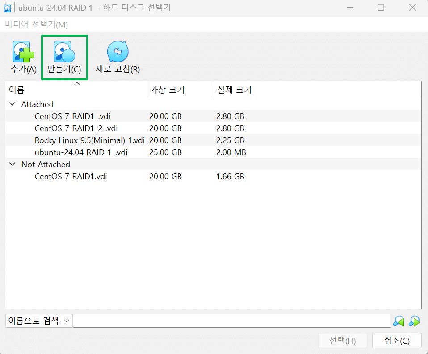The width and height of the screenshot is (428, 354).
Task: Click the 2.25 GB actual size value
Action: click(230, 140)
